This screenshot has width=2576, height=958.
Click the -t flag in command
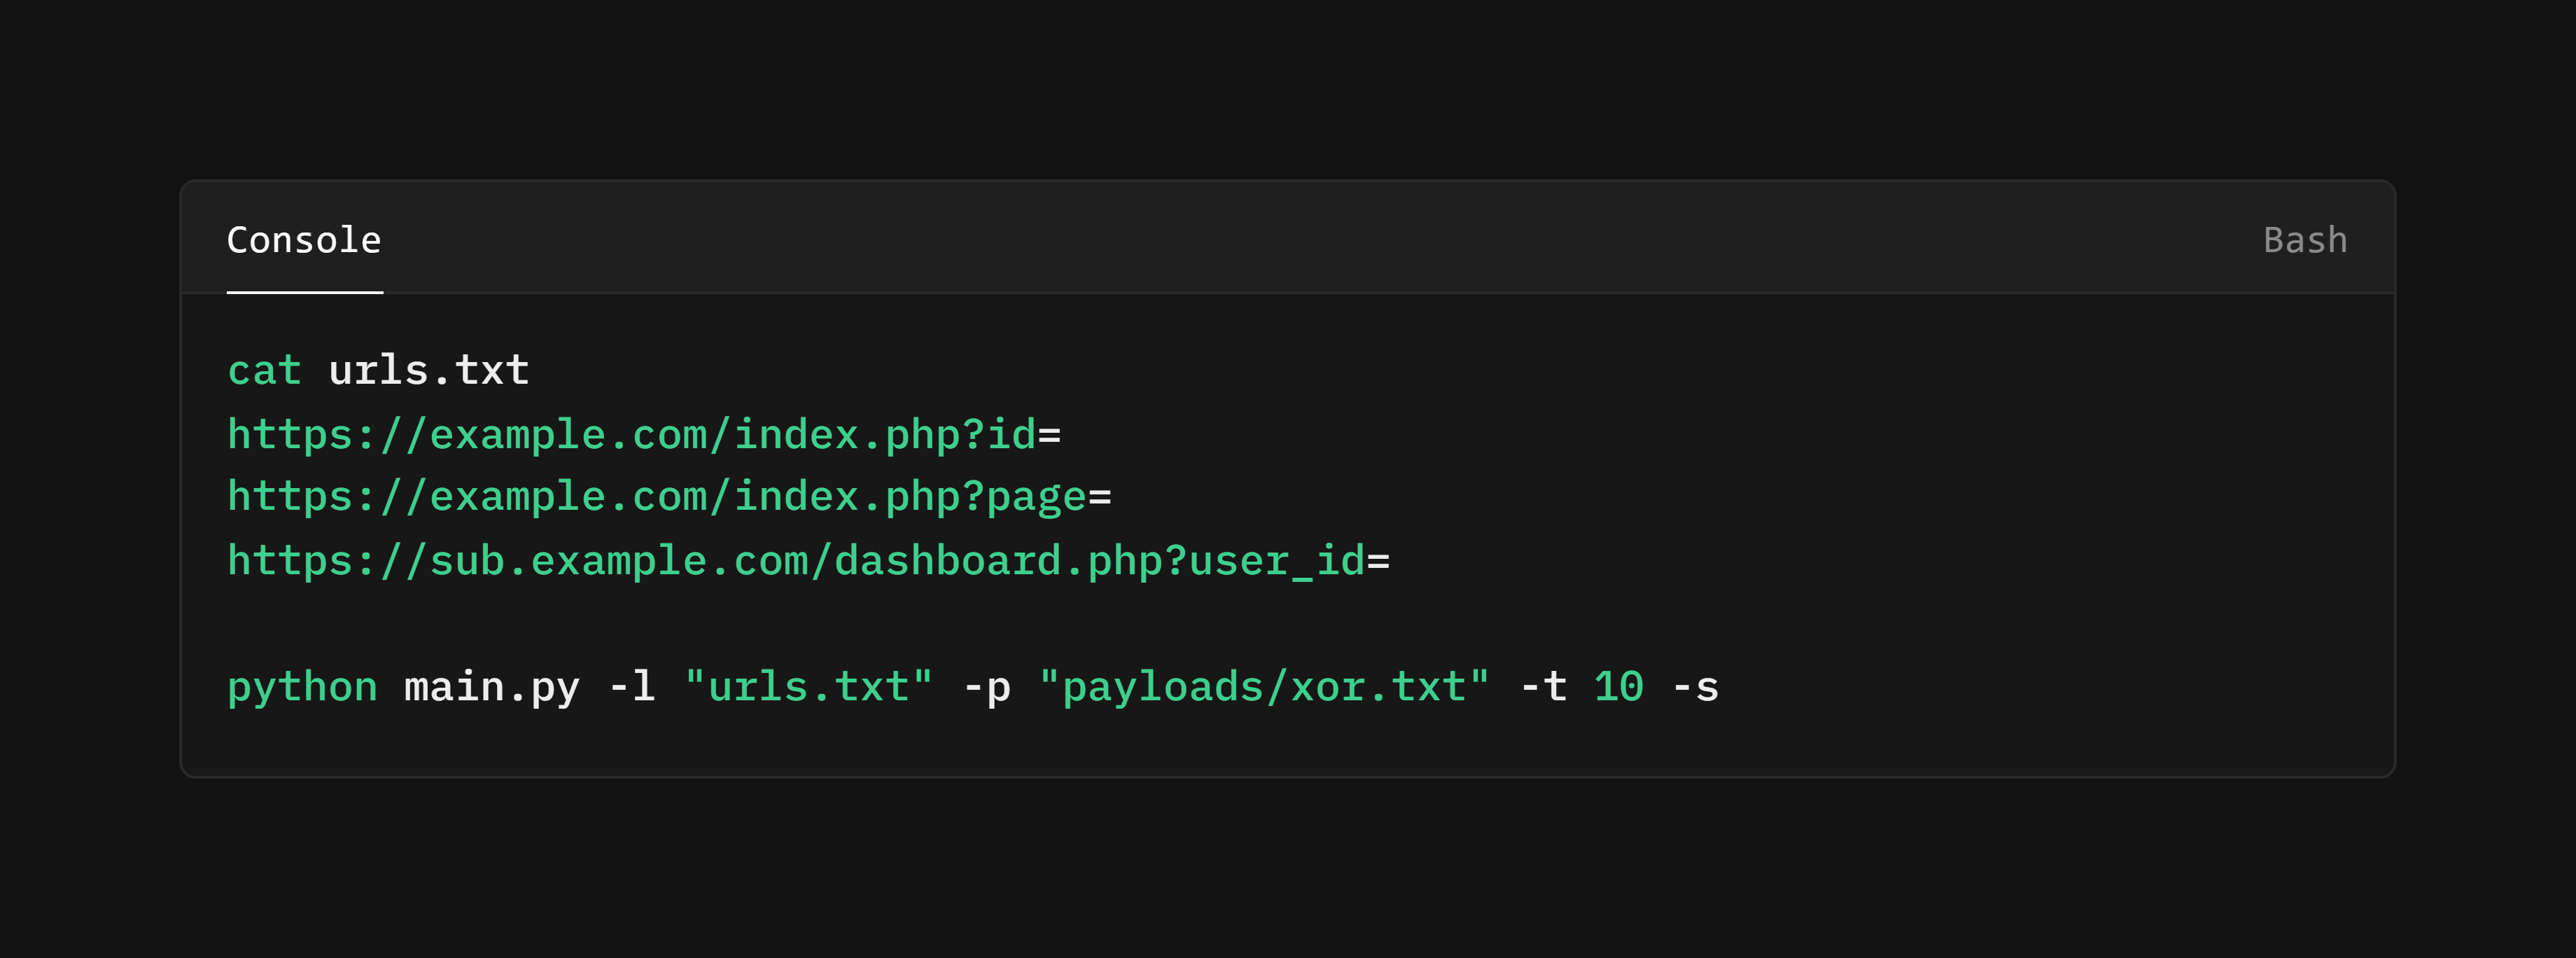1543,688
